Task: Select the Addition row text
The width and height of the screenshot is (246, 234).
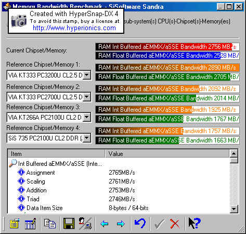Action: (36, 190)
